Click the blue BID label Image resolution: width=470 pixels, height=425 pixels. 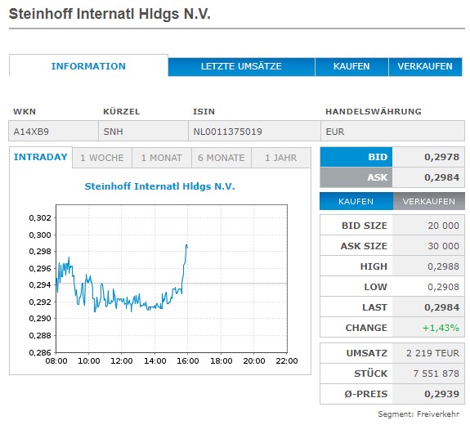click(356, 157)
